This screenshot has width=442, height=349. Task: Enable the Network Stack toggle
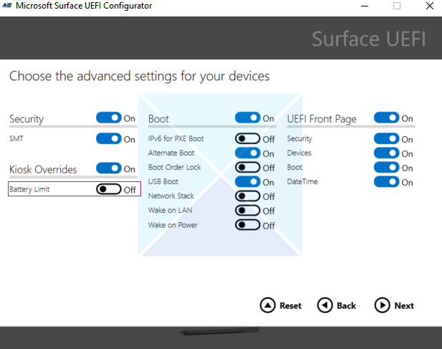point(247,196)
